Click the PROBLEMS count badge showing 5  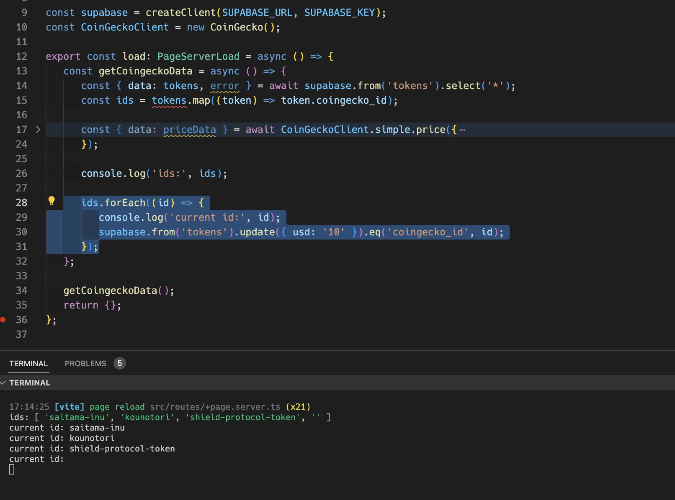click(x=120, y=363)
